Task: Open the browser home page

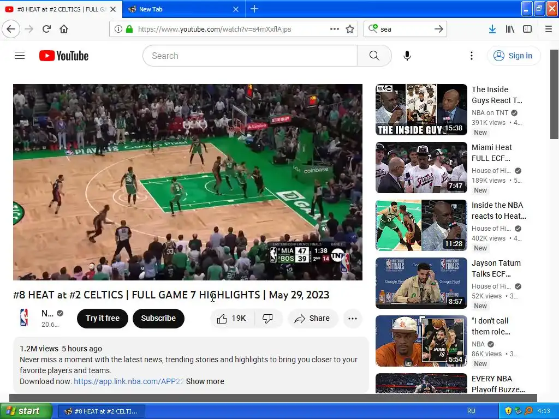Action: coord(64,29)
